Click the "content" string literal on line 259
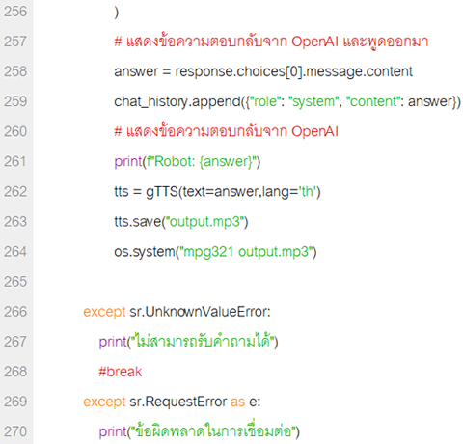Screen dimensions: 463x444 pyautogui.click(x=372, y=102)
